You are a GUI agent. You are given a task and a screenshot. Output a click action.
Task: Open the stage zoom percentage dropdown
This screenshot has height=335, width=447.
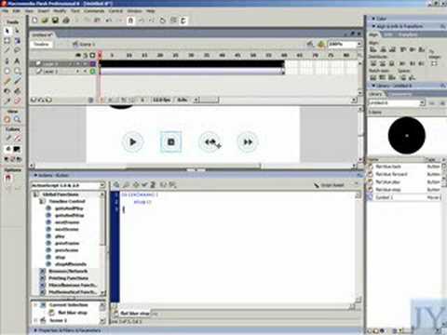(359, 45)
